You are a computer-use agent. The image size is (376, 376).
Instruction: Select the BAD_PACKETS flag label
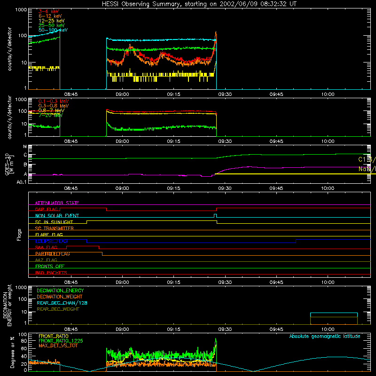click(51, 273)
